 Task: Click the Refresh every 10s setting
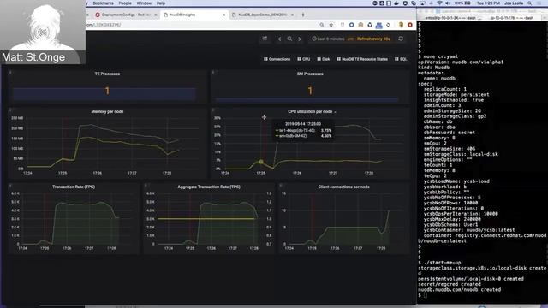point(373,38)
